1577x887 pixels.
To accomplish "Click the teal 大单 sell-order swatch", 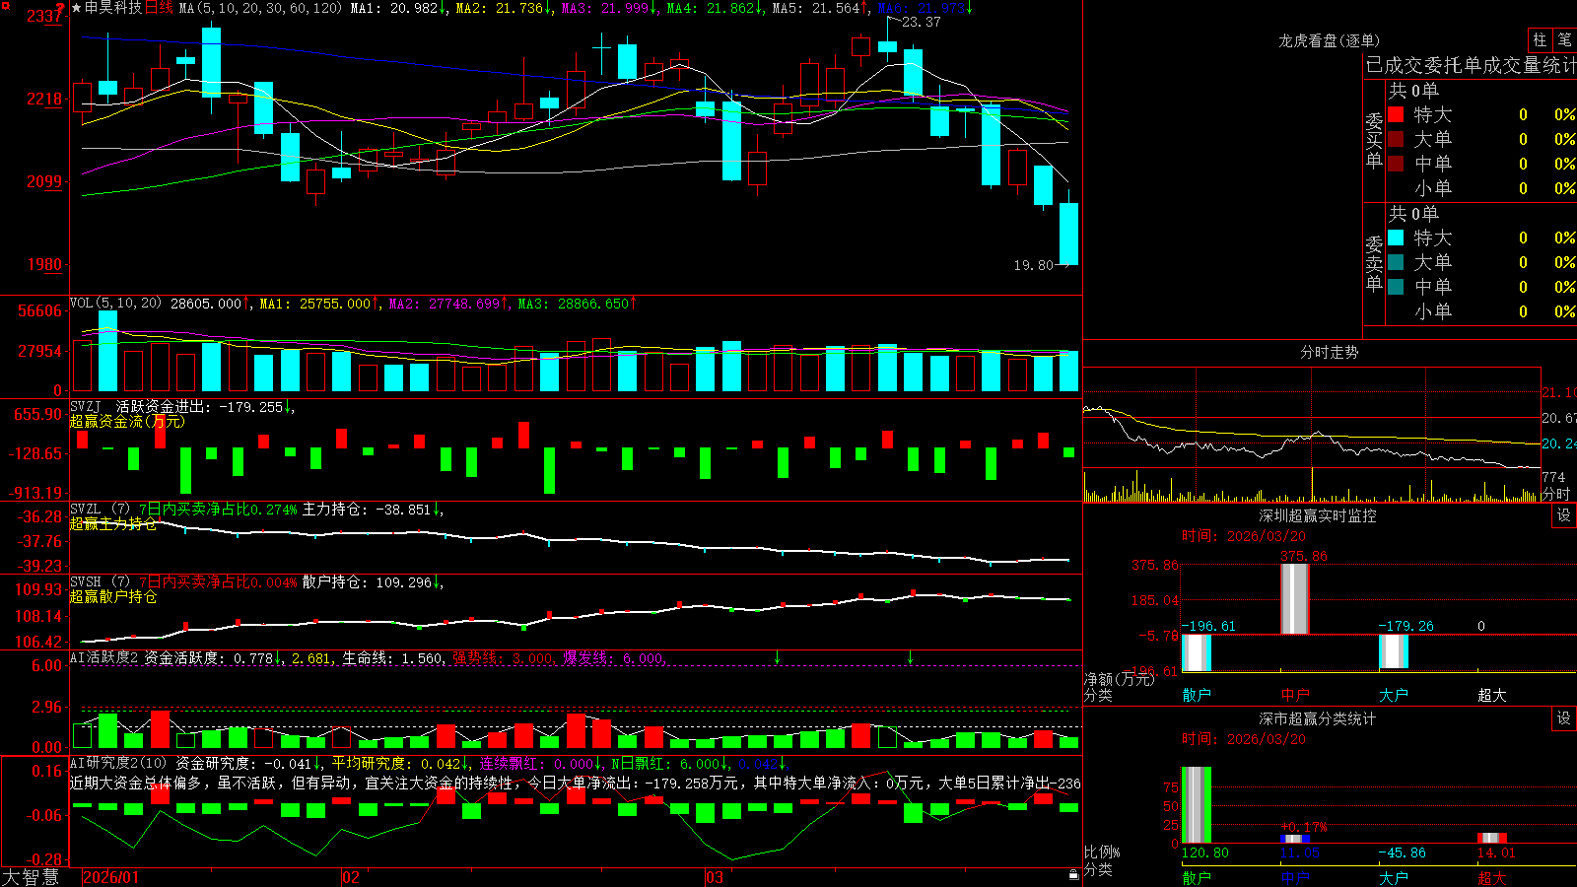I will pos(1396,262).
